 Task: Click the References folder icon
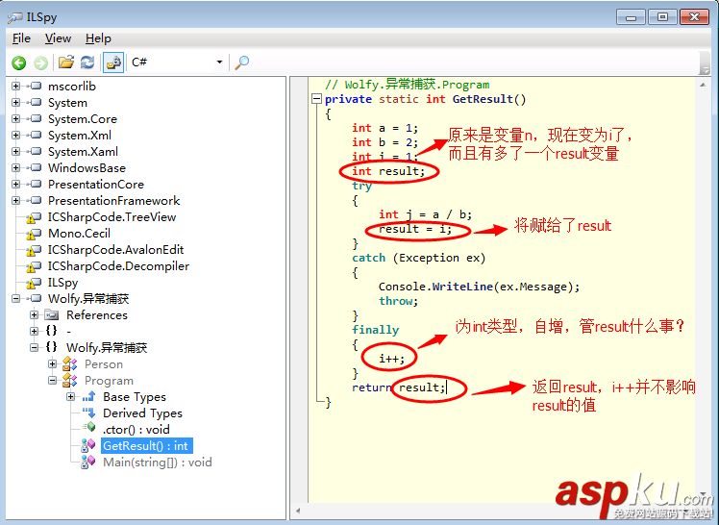(x=52, y=315)
